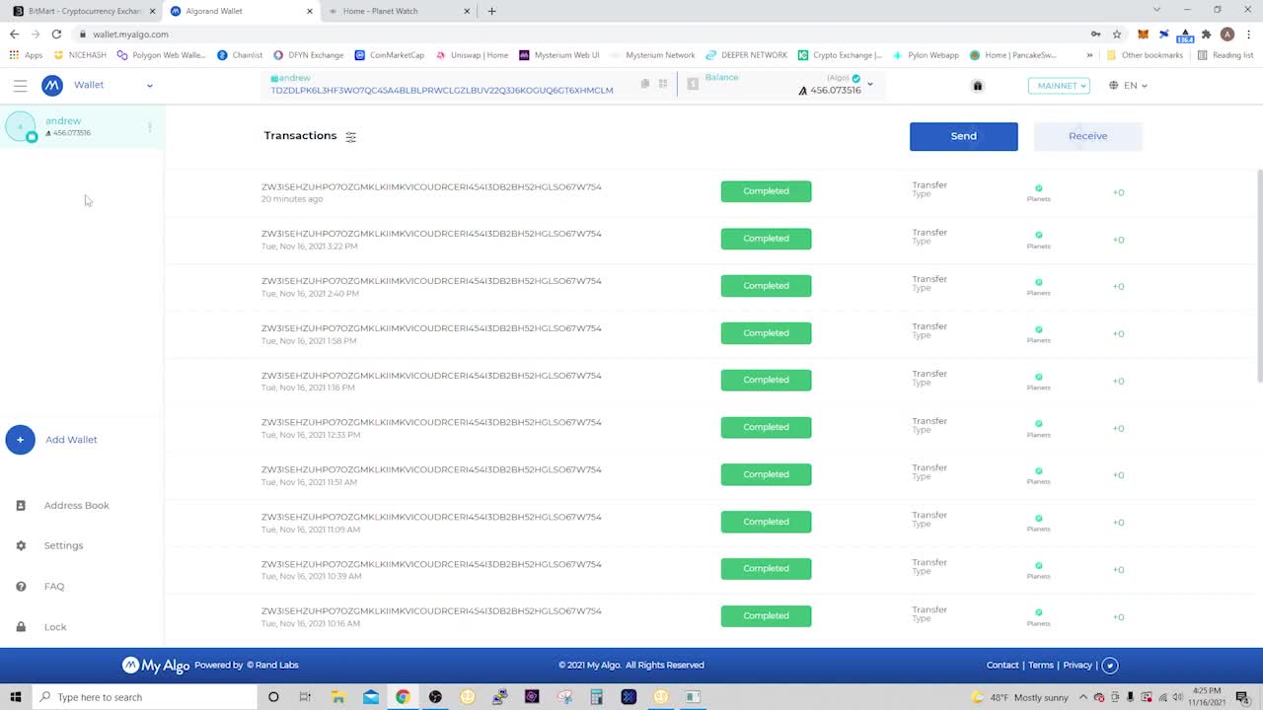Reload the page in Chrome
The width and height of the screenshot is (1263, 710).
click(56, 34)
